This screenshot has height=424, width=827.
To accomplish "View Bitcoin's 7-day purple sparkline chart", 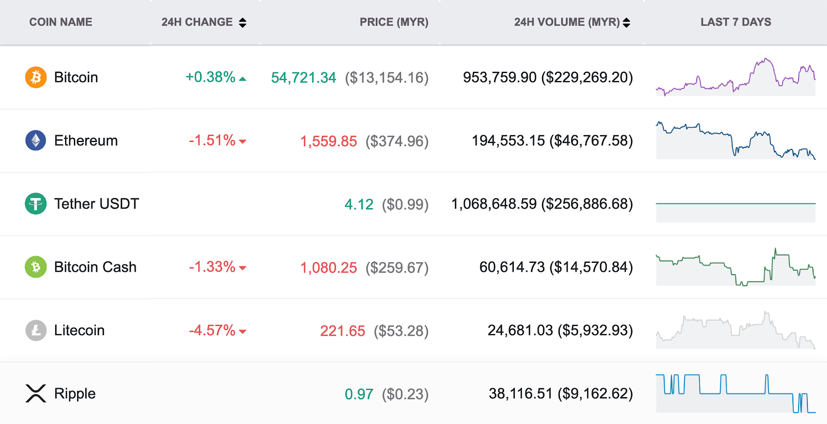I will pos(736,77).
